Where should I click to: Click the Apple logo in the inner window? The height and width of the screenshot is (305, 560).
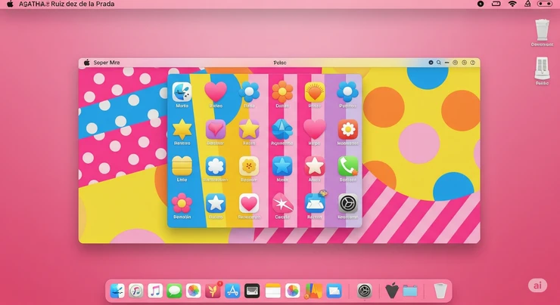click(86, 63)
